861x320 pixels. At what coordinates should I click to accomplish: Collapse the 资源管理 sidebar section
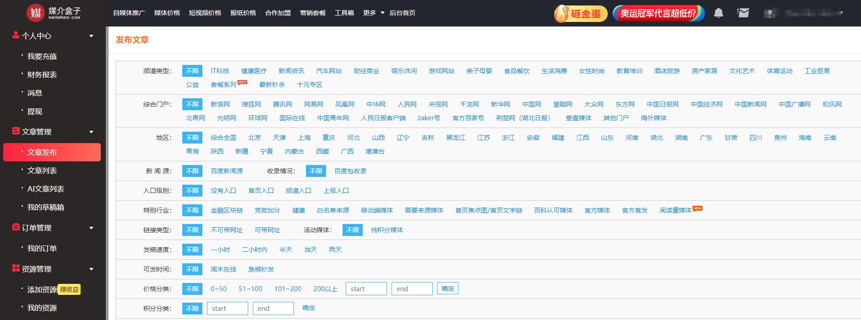[91, 269]
